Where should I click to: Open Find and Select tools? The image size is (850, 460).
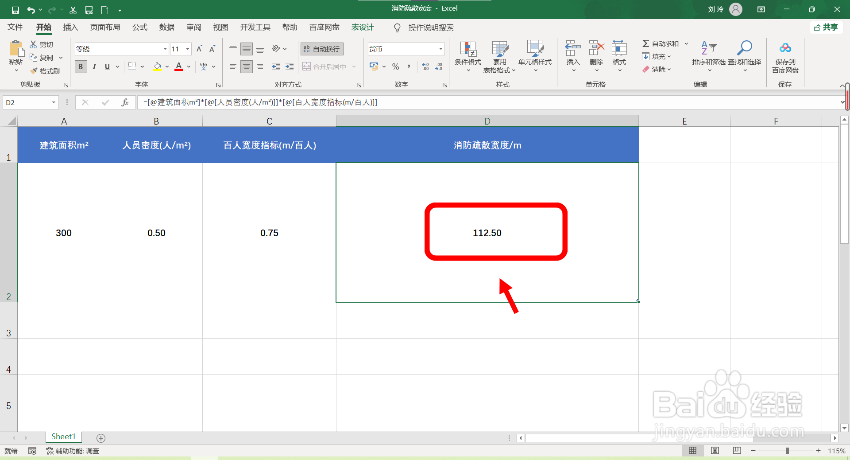745,57
